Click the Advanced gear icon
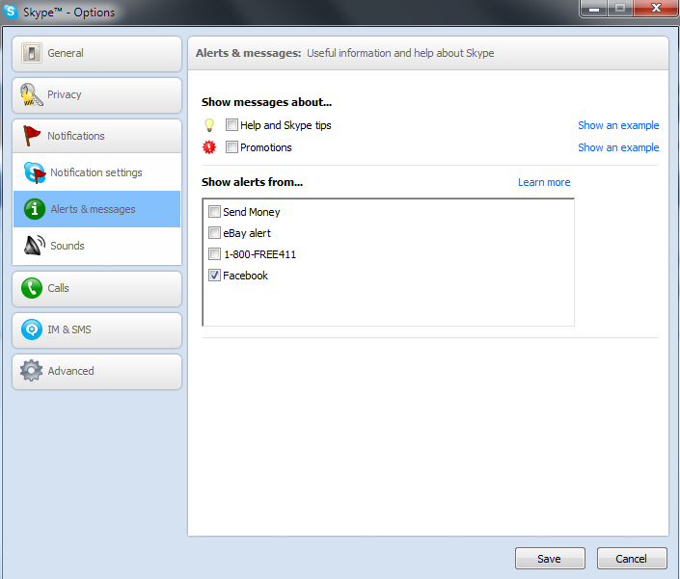Image resolution: width=680 pixels, height=579 pixels. (31, 371)
